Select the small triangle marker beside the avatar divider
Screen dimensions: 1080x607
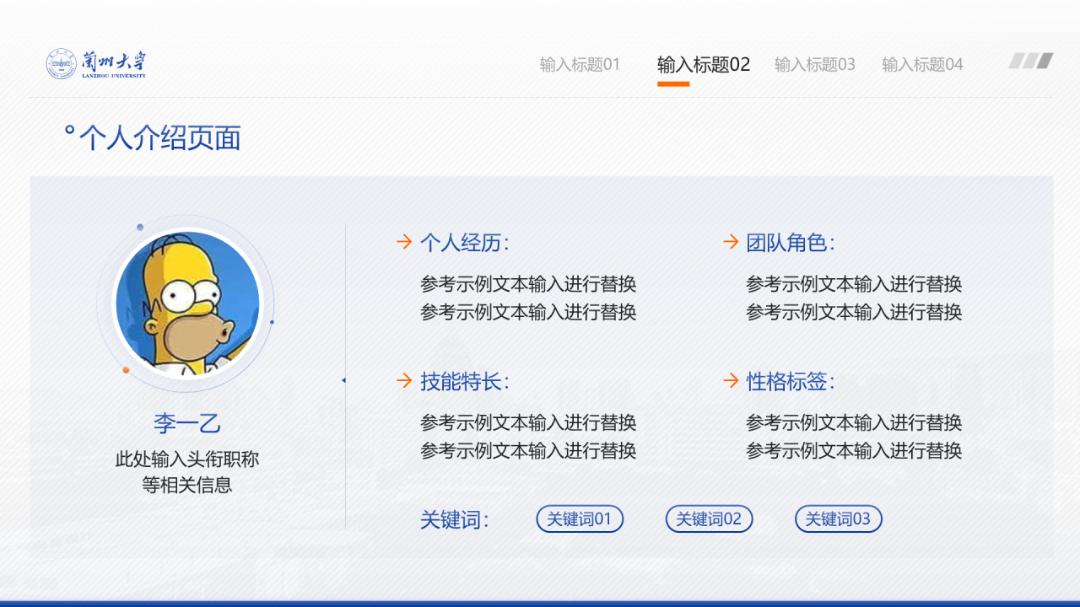click(343, 380)
